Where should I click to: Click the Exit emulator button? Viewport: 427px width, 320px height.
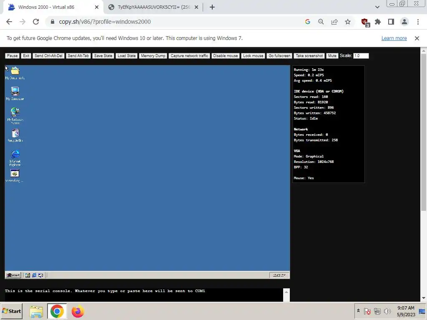[26, 56]
